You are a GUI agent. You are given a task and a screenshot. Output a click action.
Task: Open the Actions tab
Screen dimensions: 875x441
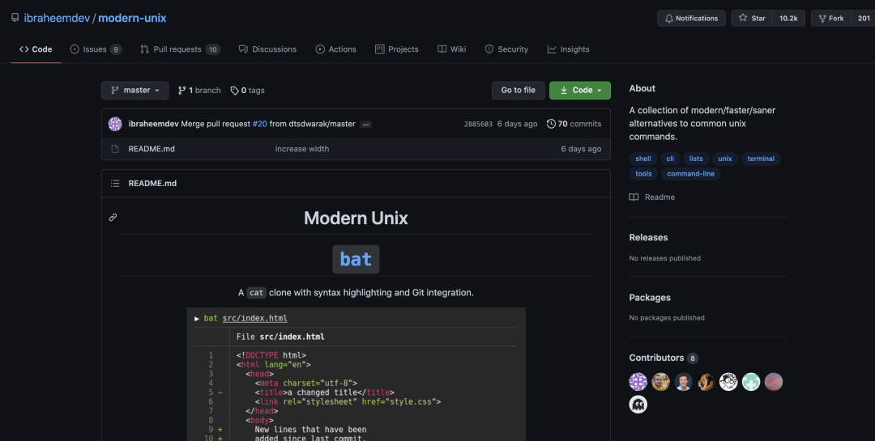click(x=335, y=49)
